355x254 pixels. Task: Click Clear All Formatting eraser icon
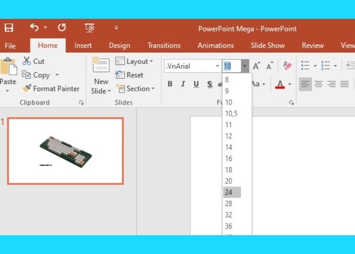coord(288,66)
